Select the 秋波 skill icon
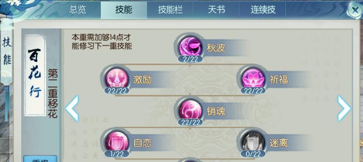Viewport: 363px width, 162px height. tap(190, 47)
